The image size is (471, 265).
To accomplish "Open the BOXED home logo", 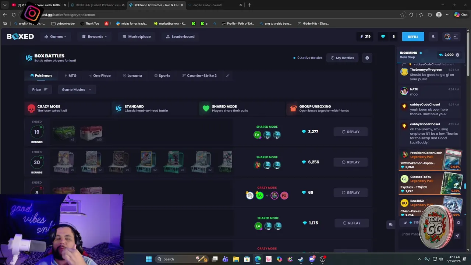I will [x=20, y=36].
